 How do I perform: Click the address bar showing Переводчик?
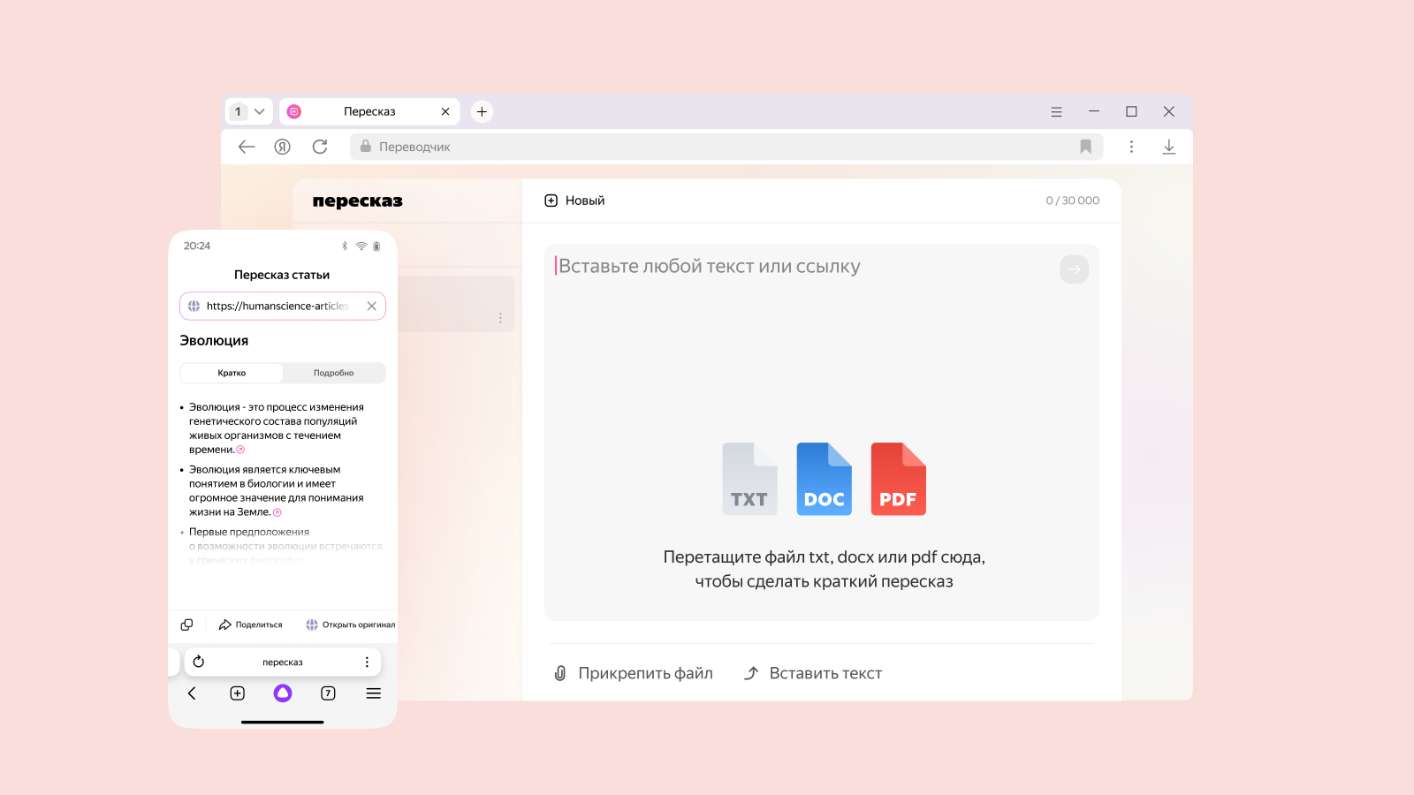[726, 147]
